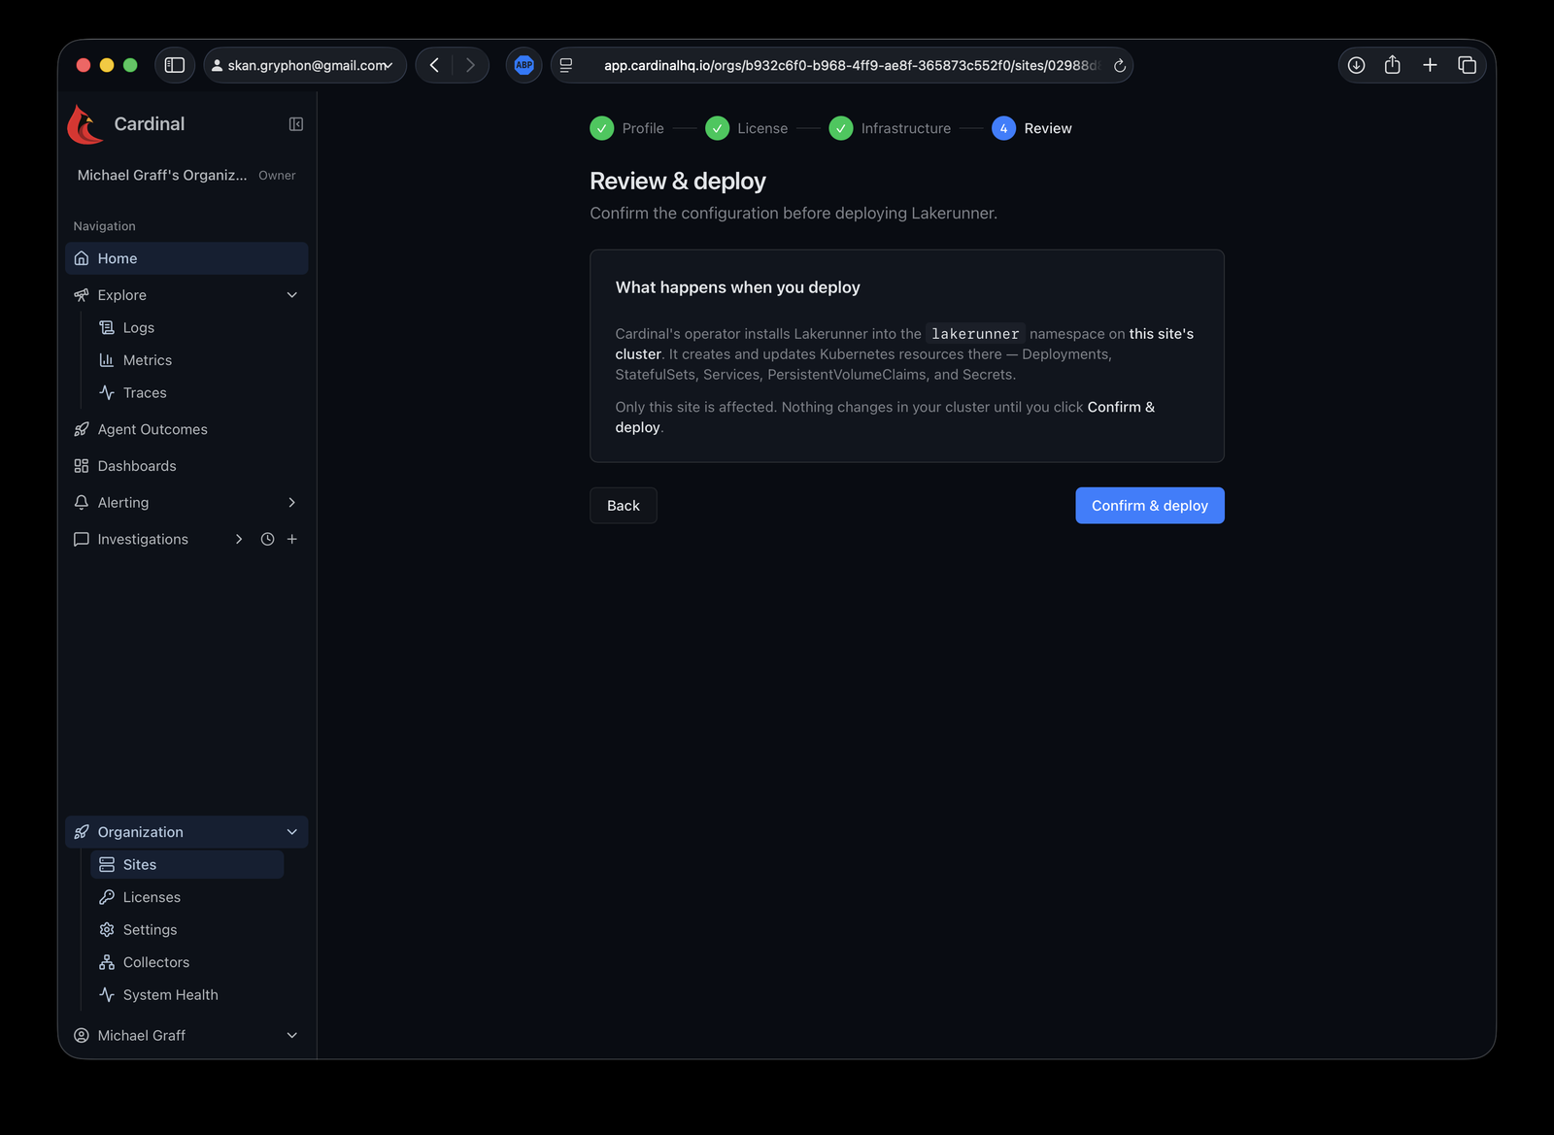The height and width of the screenshot is (1135, 1554).
Task: Collapse the Explore section chevron
Action: coord(292,295)
